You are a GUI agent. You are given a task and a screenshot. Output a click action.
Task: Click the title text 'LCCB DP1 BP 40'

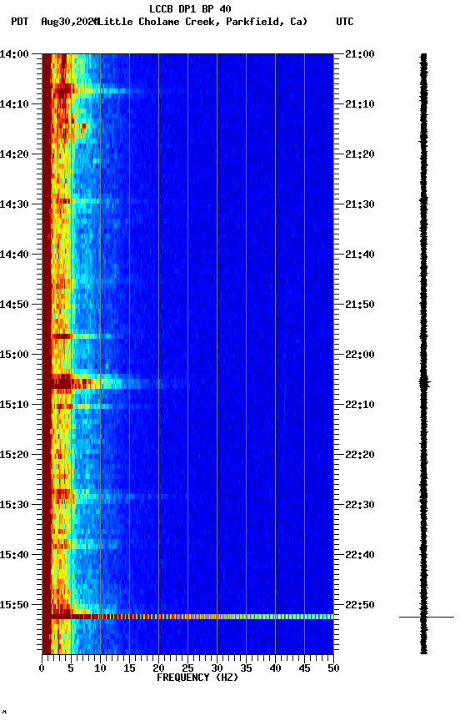190,8
